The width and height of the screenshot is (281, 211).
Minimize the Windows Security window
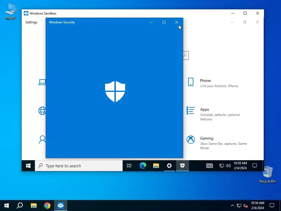[x=151, y=22]
